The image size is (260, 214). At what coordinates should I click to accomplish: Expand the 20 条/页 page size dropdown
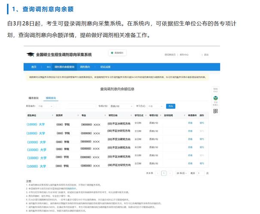[182, 173]
